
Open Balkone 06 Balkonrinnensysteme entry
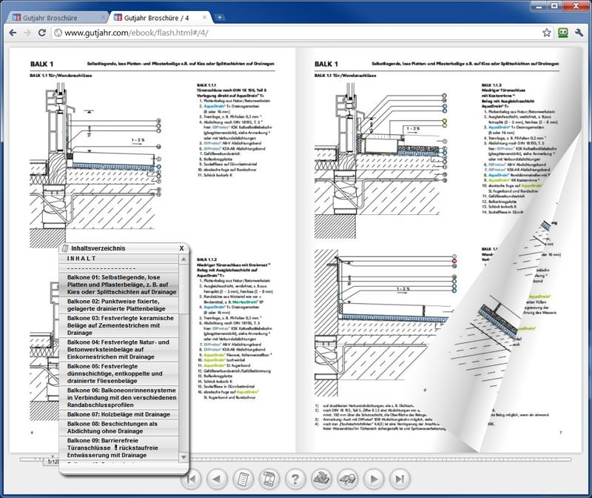click(118, 398)
